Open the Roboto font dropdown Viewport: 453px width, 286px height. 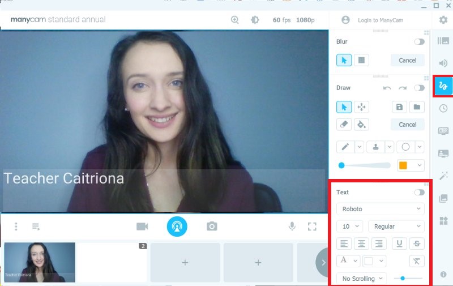pyautogui.click(x=381, y=209)
